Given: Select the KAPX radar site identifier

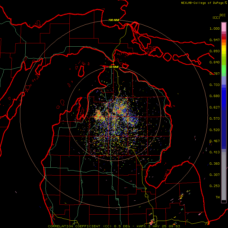Looking at the screenshot, I should 142,226.
